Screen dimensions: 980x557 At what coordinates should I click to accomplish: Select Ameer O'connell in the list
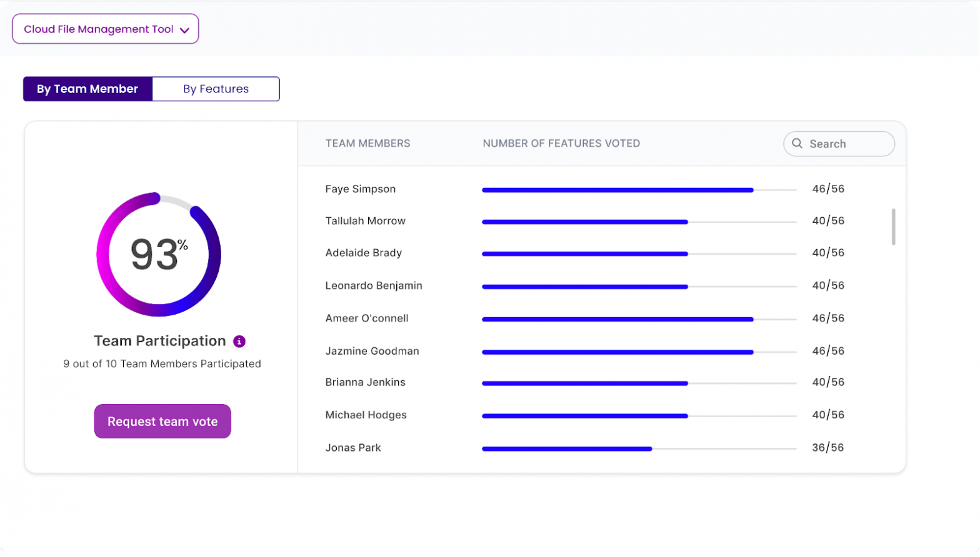366,318
